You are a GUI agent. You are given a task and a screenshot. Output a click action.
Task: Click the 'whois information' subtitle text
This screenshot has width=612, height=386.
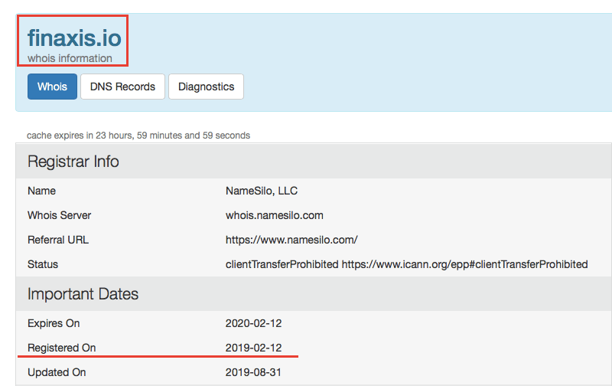coord(70,58)
